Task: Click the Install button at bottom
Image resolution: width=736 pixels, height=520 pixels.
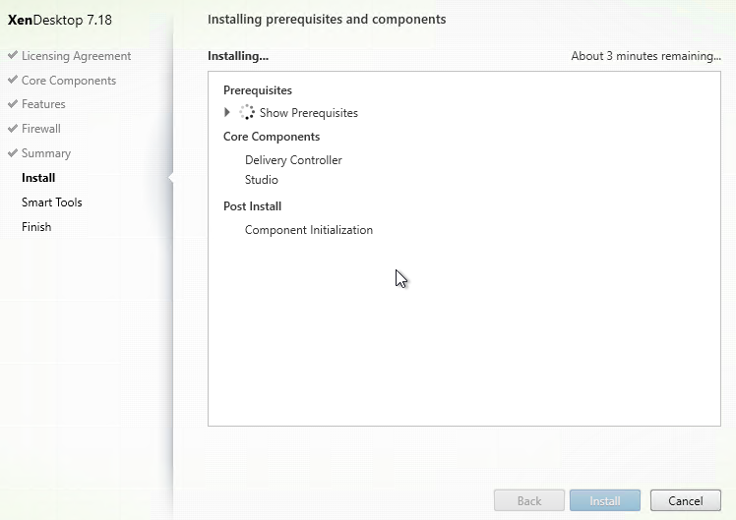Action: [605, 500]
